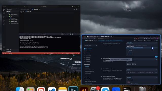Open Run and Debug in VS Code activity bar
The image size is (162, 91).
pos(4,21)
